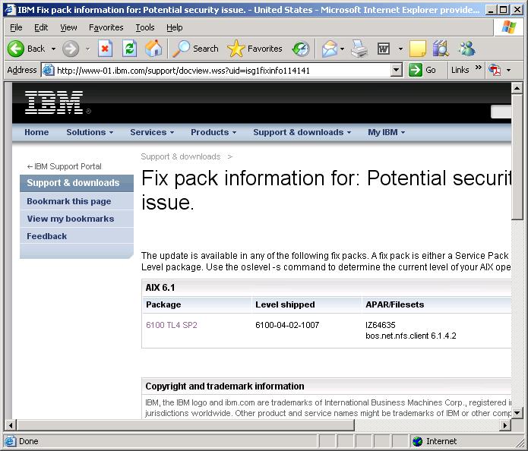Click the page icon in the address bar
Screen dimensions: 528x451
[x=49, y=70]
